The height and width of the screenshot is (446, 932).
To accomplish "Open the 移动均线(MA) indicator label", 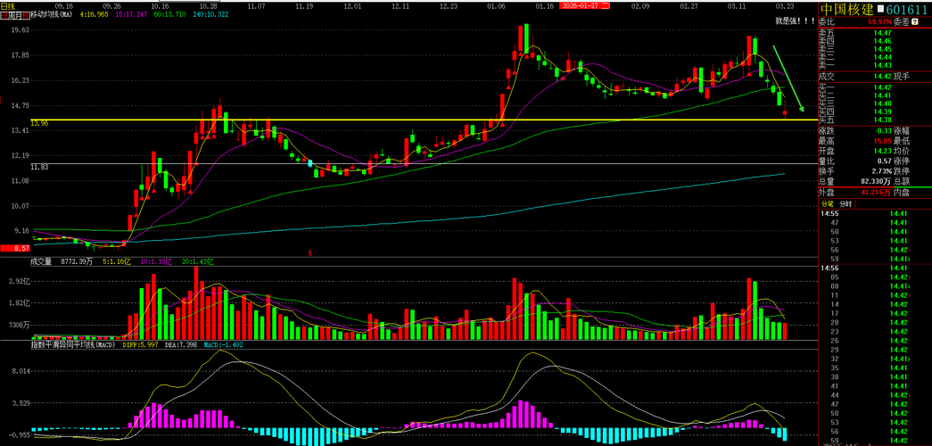I will [x=51, y=15].
